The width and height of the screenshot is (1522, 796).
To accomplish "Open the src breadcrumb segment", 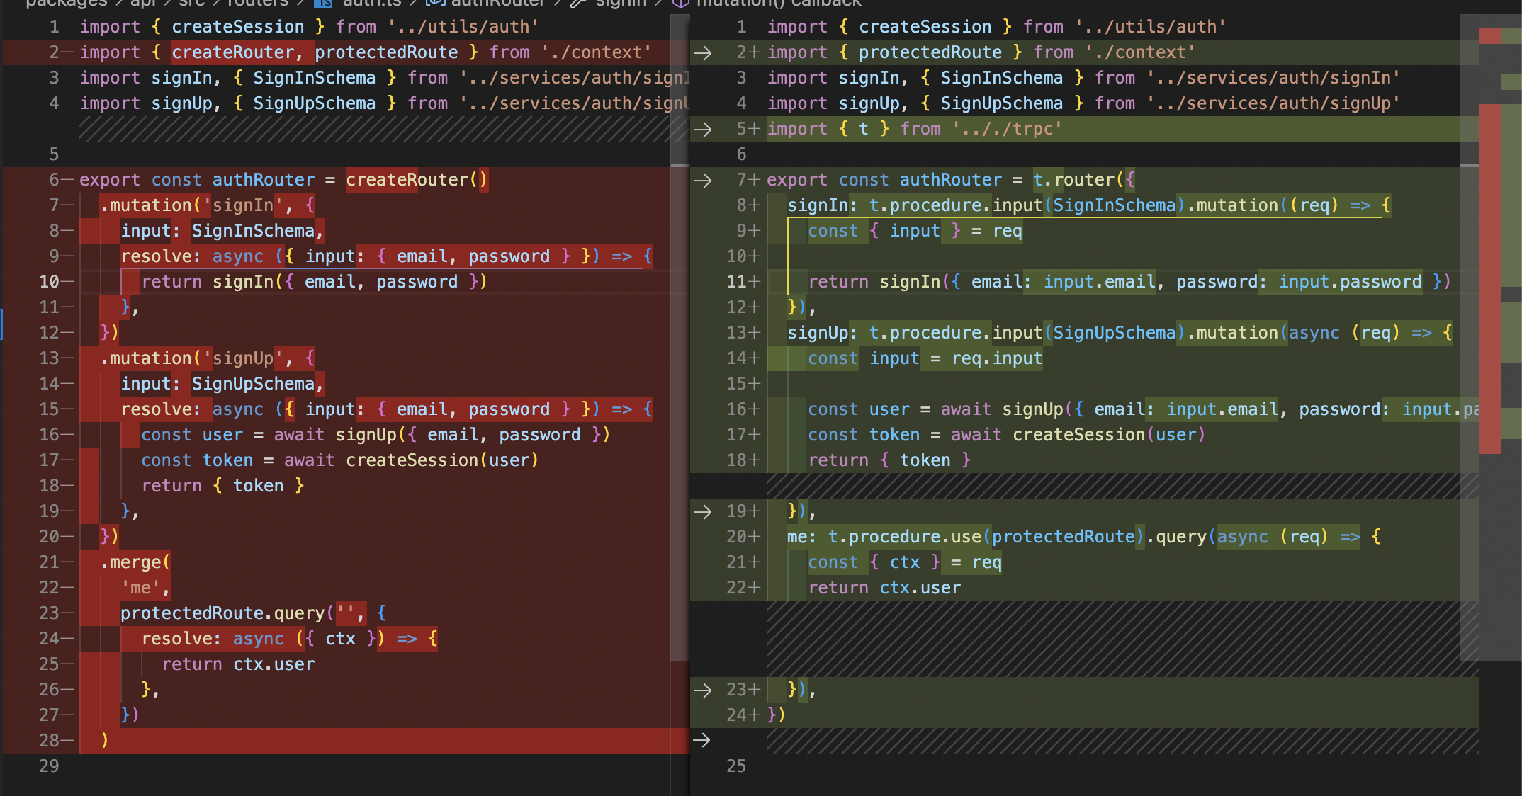I will click(191, 3).
